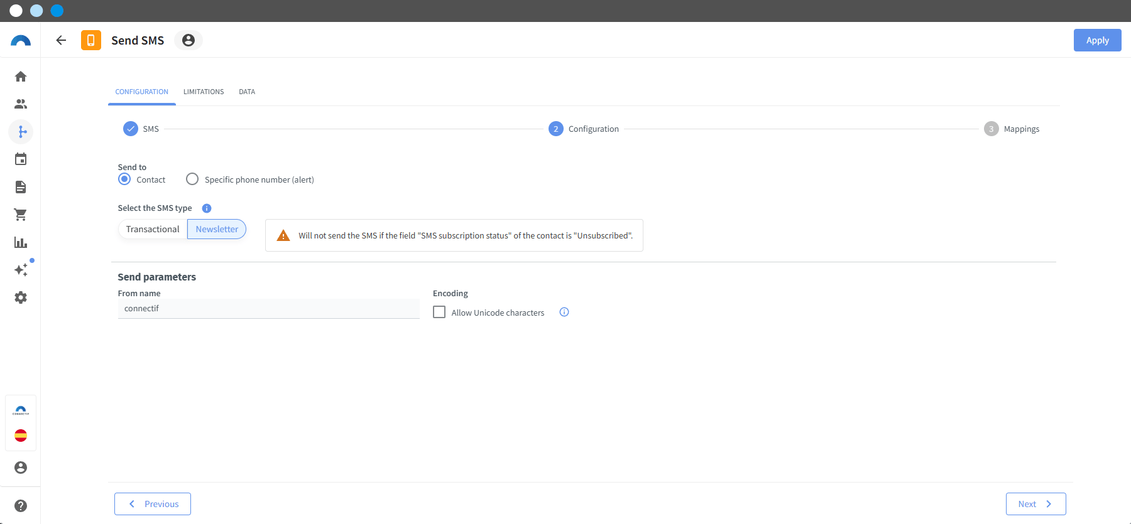Open the shopping cart icon in sidebar
1131x524 pixels.
pos(21,215)
